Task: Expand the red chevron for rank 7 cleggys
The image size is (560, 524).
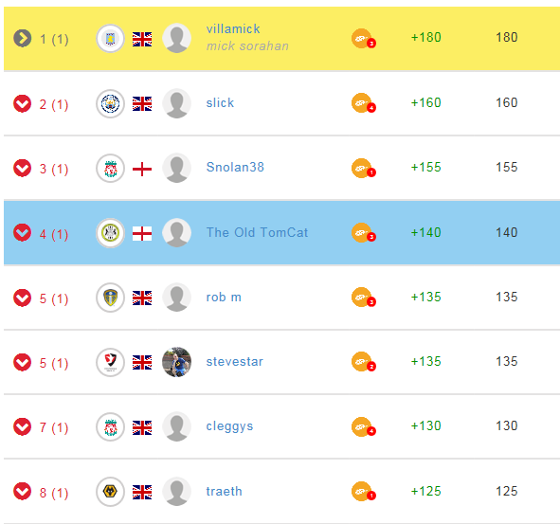Action: coord(22,426)
